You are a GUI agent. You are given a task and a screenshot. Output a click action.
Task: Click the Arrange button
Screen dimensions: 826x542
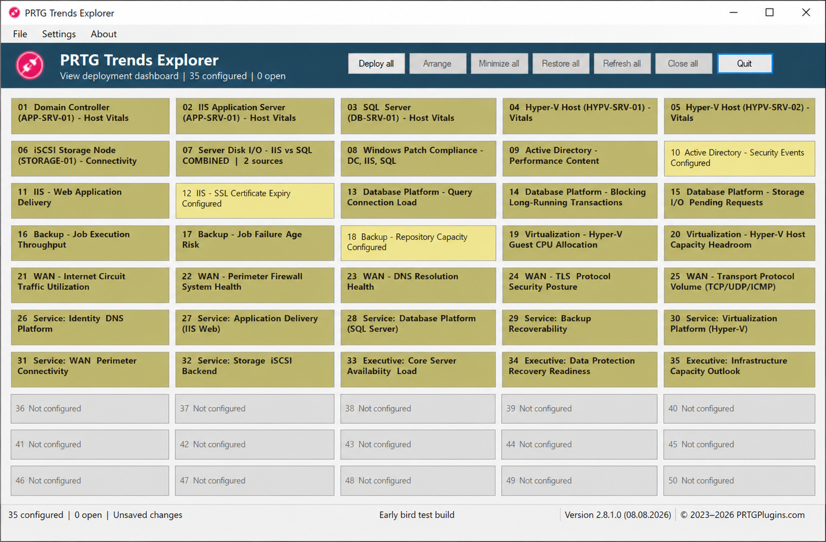pos(438,63)
